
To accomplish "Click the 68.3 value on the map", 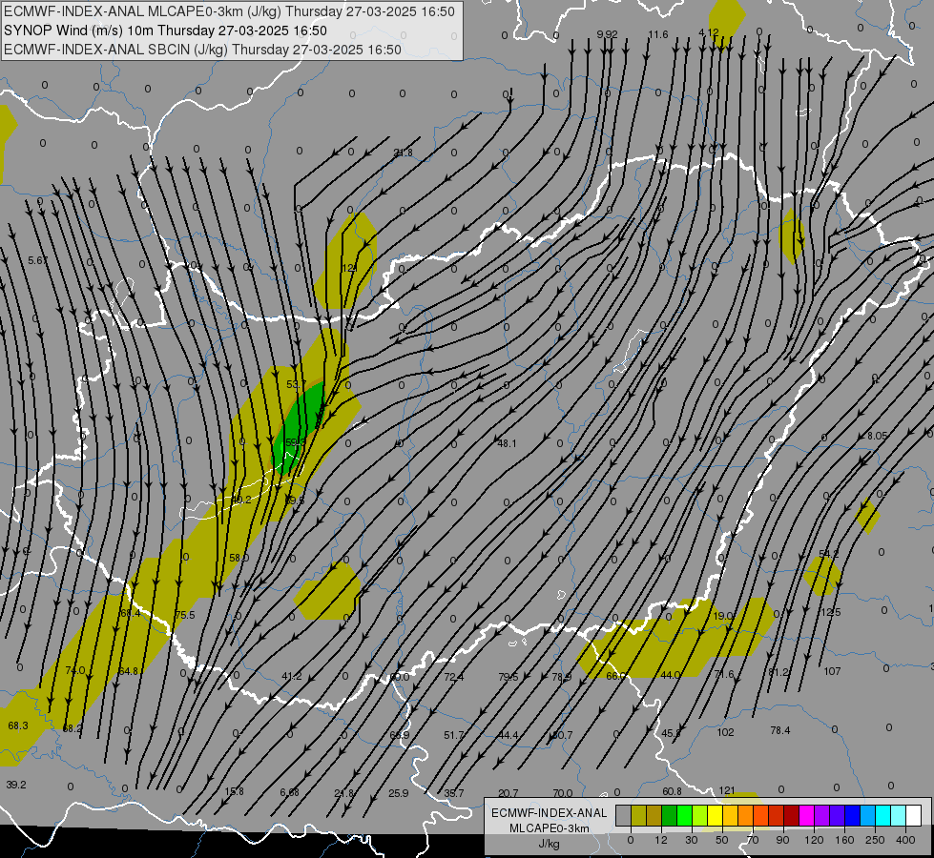I will (x=18, y=725).
